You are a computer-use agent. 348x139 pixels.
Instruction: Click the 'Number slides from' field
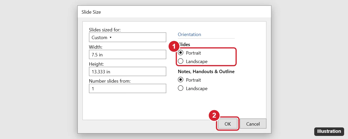pos(127,89)
